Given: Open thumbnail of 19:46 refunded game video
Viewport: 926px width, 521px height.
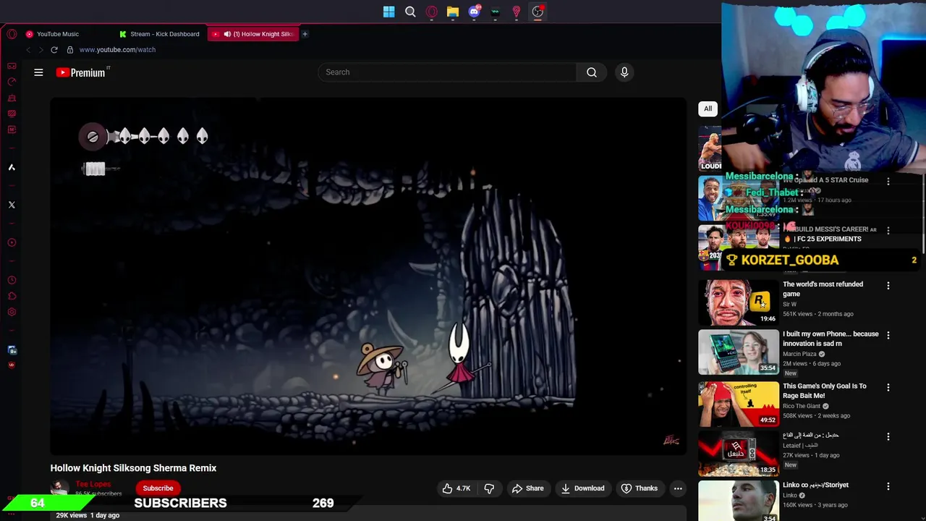Looking at the screenshot, I should 739,302.
